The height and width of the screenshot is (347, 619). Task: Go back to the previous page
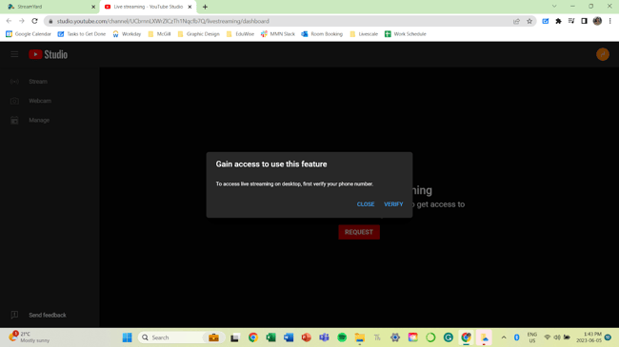point(9,21)
